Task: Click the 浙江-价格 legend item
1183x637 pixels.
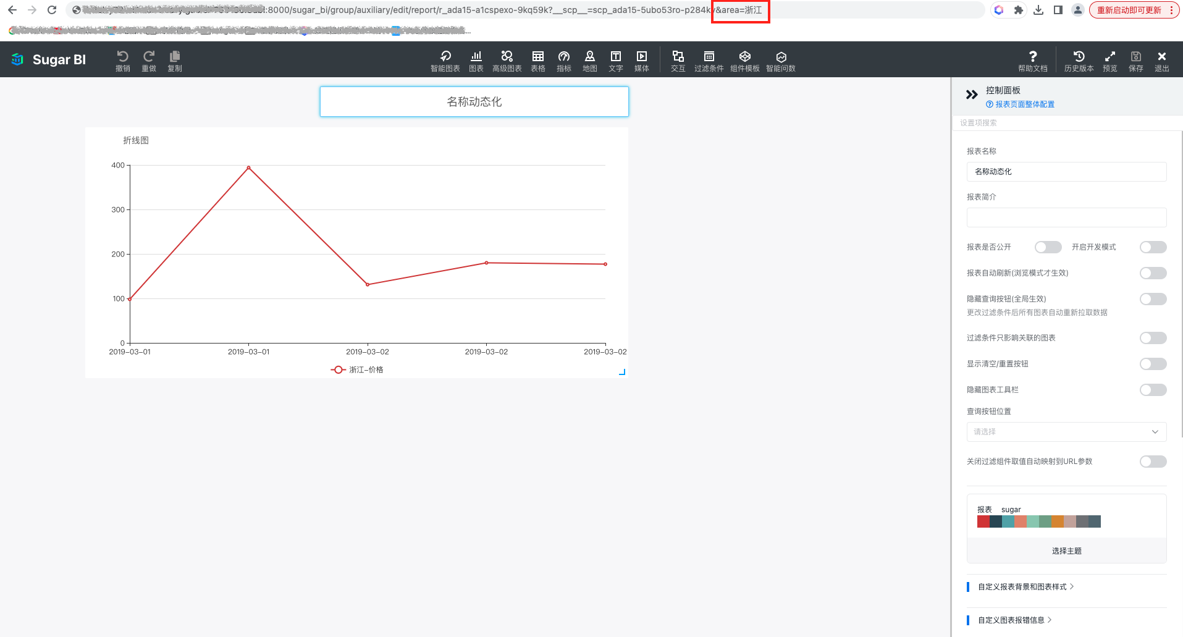Action: [357, 369]
